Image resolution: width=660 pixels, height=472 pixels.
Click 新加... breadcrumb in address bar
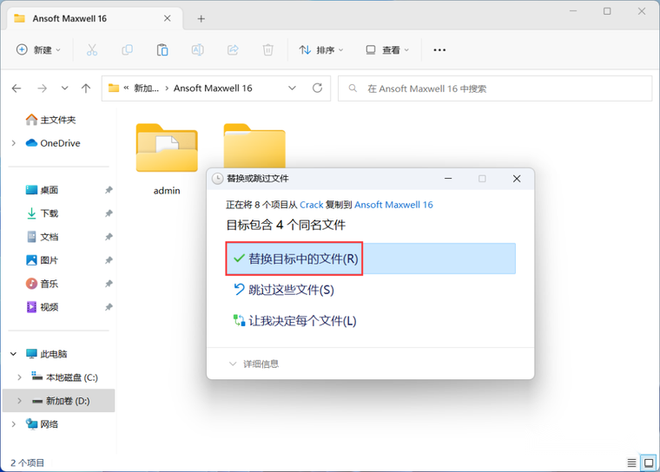pos(146,88)
